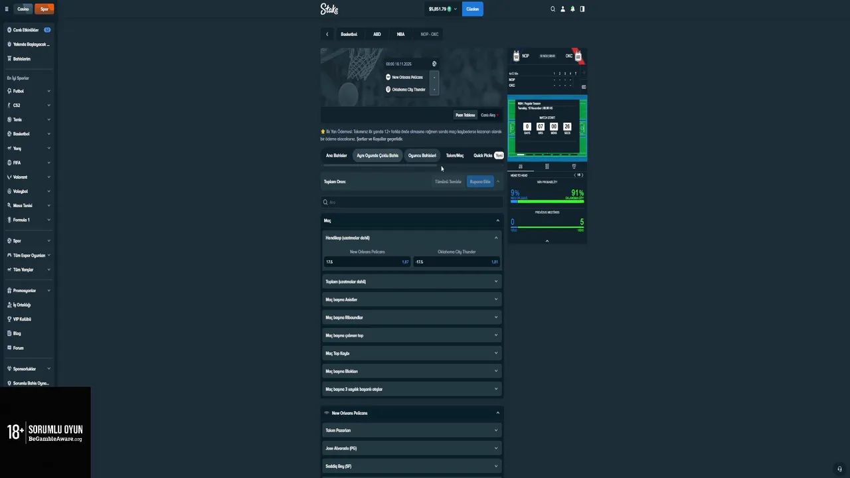Screen dimensions: 850x478
Task: Collapse the Maç section
Action: pos(497,220)
